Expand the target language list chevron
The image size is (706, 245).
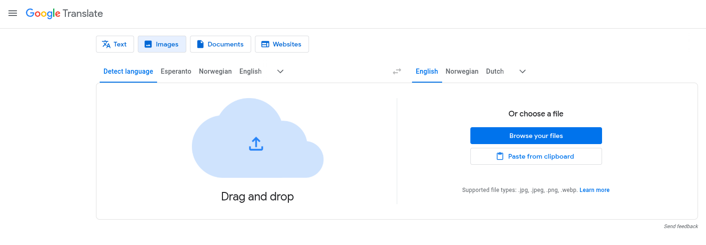(523, 71)
